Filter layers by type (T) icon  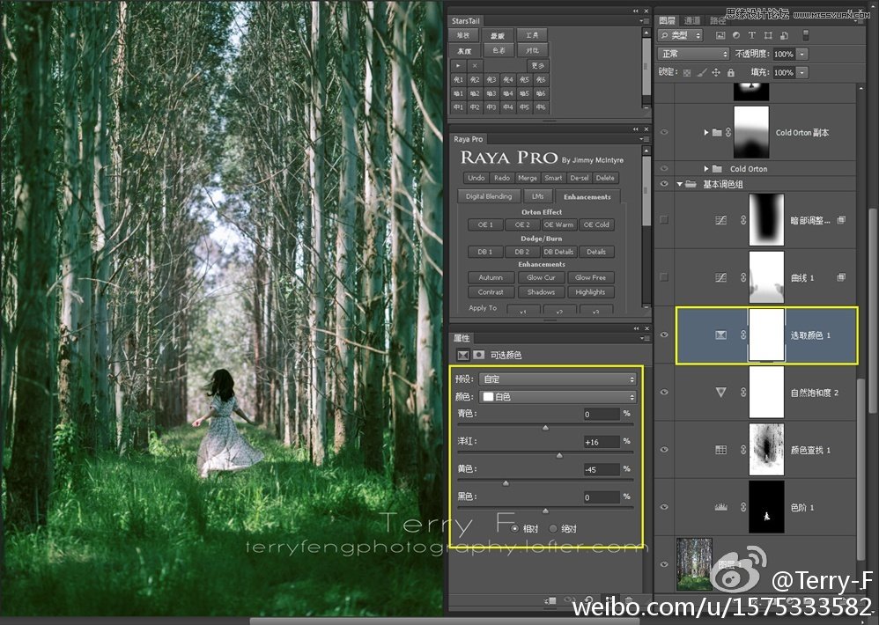click(x=752, y=35)
